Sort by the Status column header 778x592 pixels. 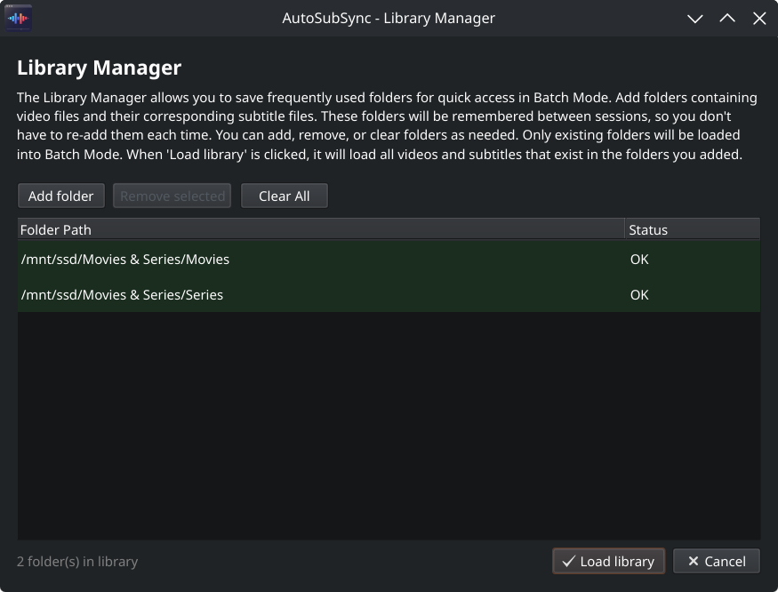[692, 229]
